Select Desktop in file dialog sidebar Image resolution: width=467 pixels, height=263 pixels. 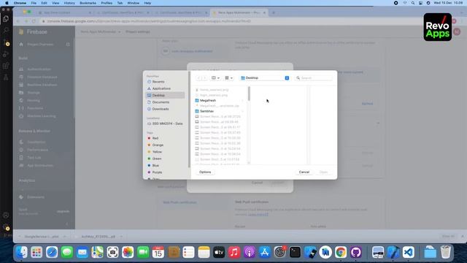coord(165,96)
